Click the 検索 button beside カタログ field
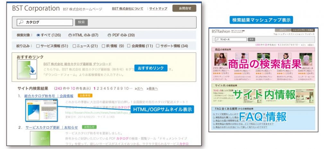Image resolution: width=324 pixels, height=149 pixels. pos(82,22)
